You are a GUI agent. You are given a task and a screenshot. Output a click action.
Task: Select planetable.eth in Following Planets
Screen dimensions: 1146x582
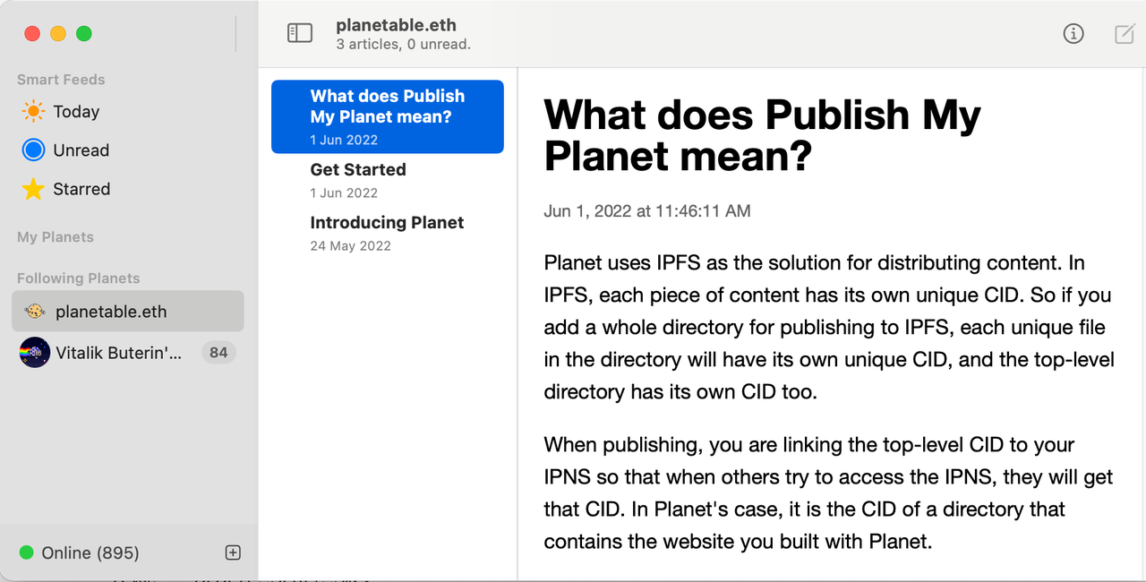(111, 312)
